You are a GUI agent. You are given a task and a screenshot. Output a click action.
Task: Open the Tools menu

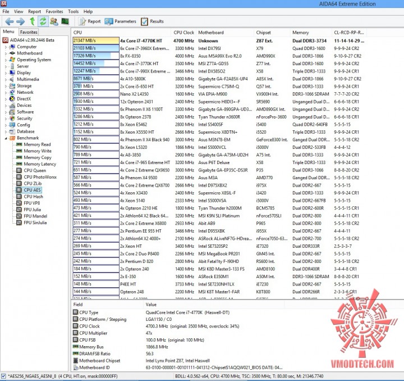(73, 11)
